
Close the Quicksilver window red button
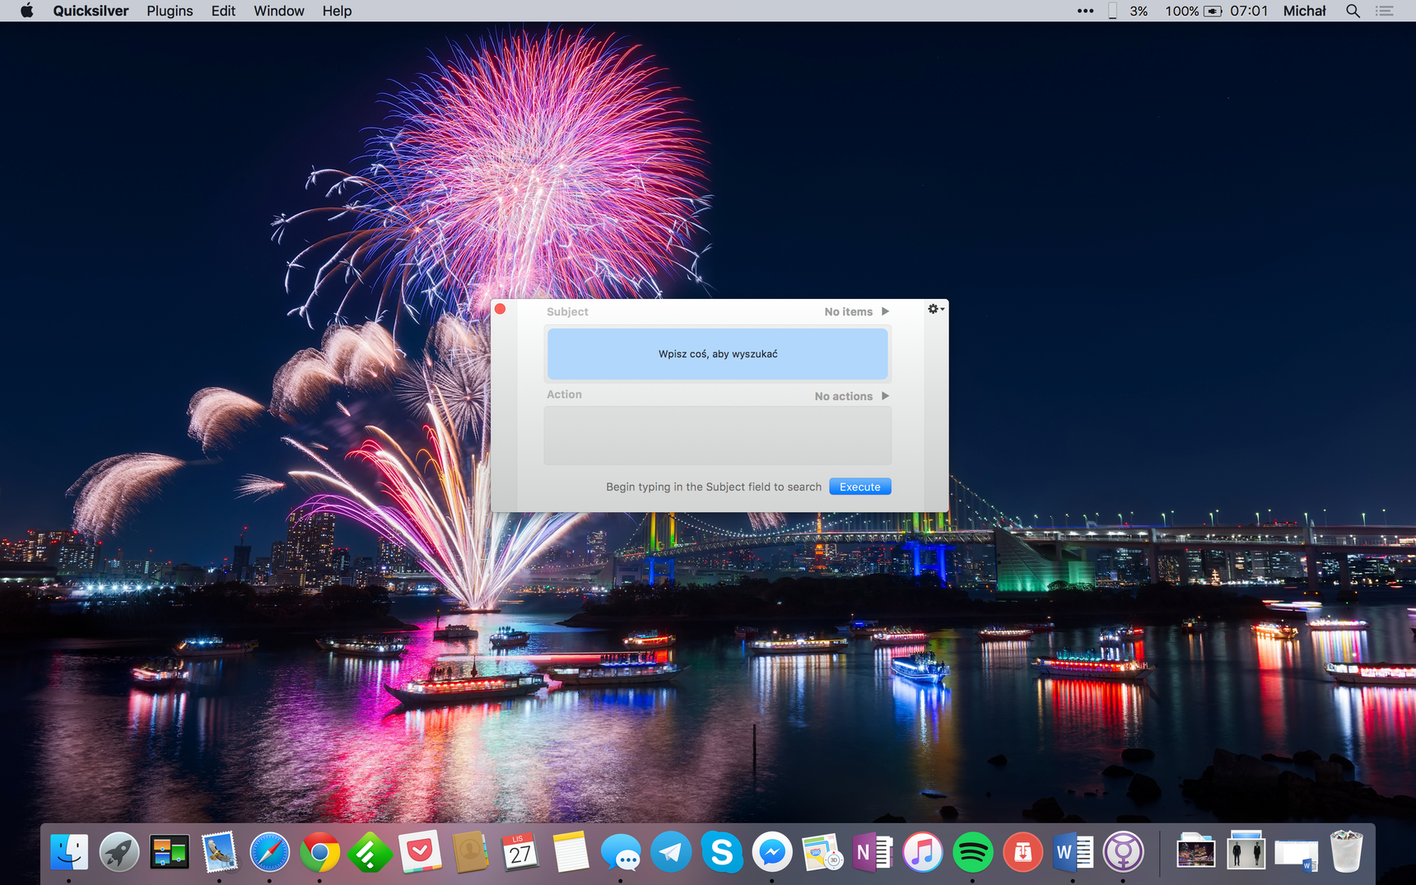click(500, 310)
